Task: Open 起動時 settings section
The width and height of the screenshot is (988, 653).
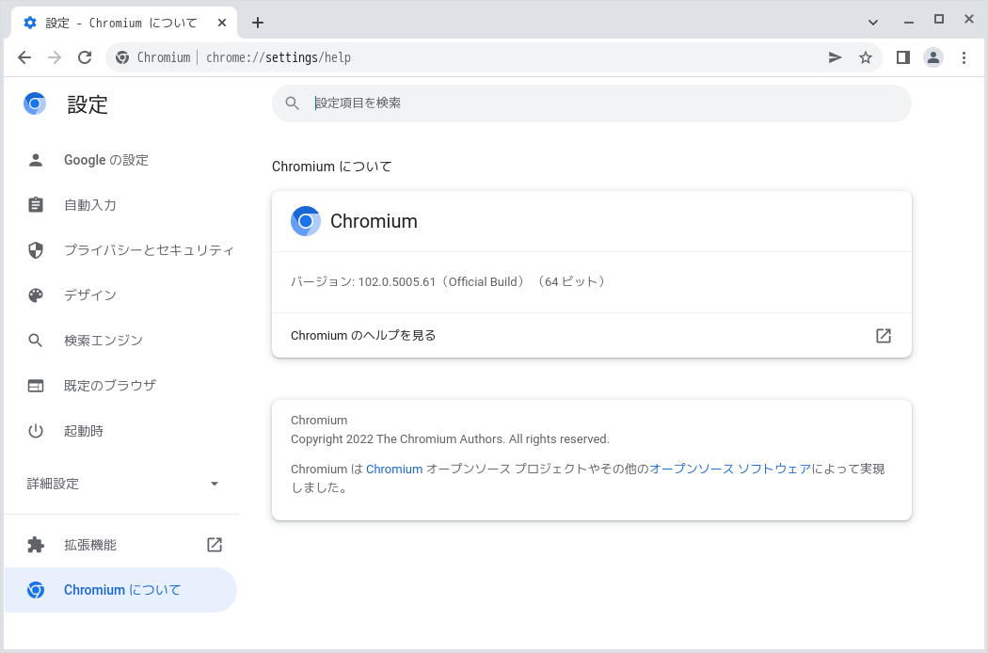Action: coord(121,431)
